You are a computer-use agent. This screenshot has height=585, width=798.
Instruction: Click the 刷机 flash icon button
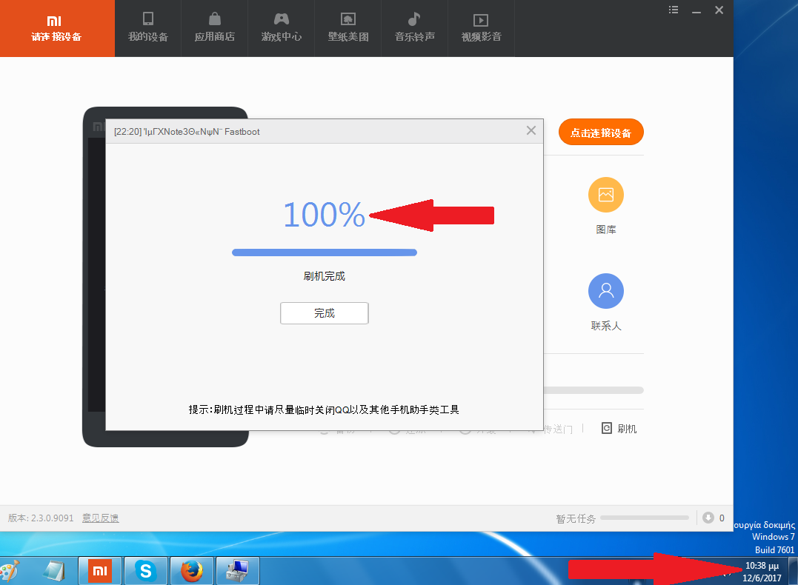tap(619, 428)
